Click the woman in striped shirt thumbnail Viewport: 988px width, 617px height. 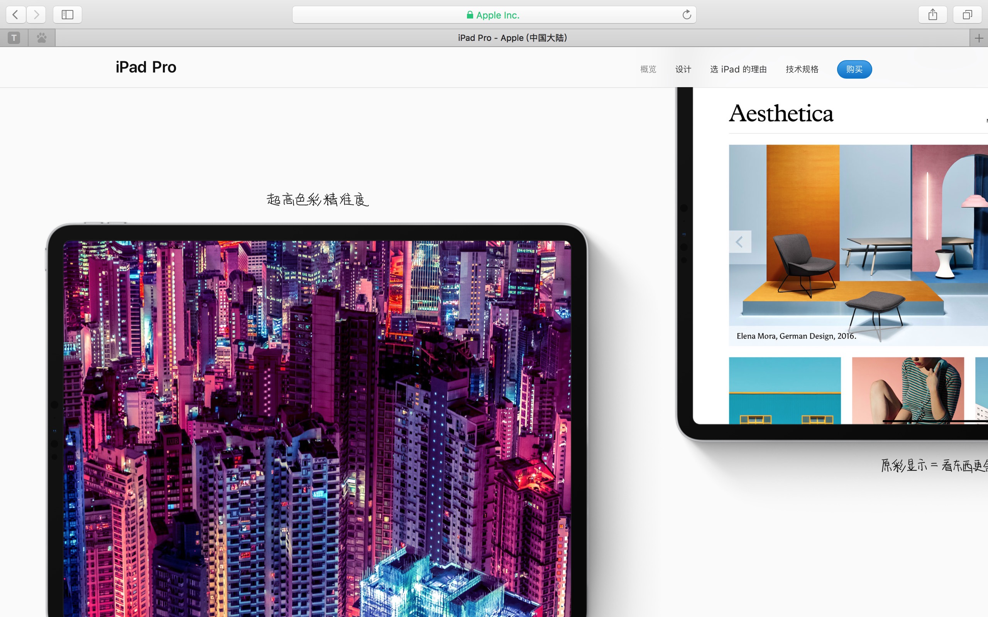coord(908,391)
